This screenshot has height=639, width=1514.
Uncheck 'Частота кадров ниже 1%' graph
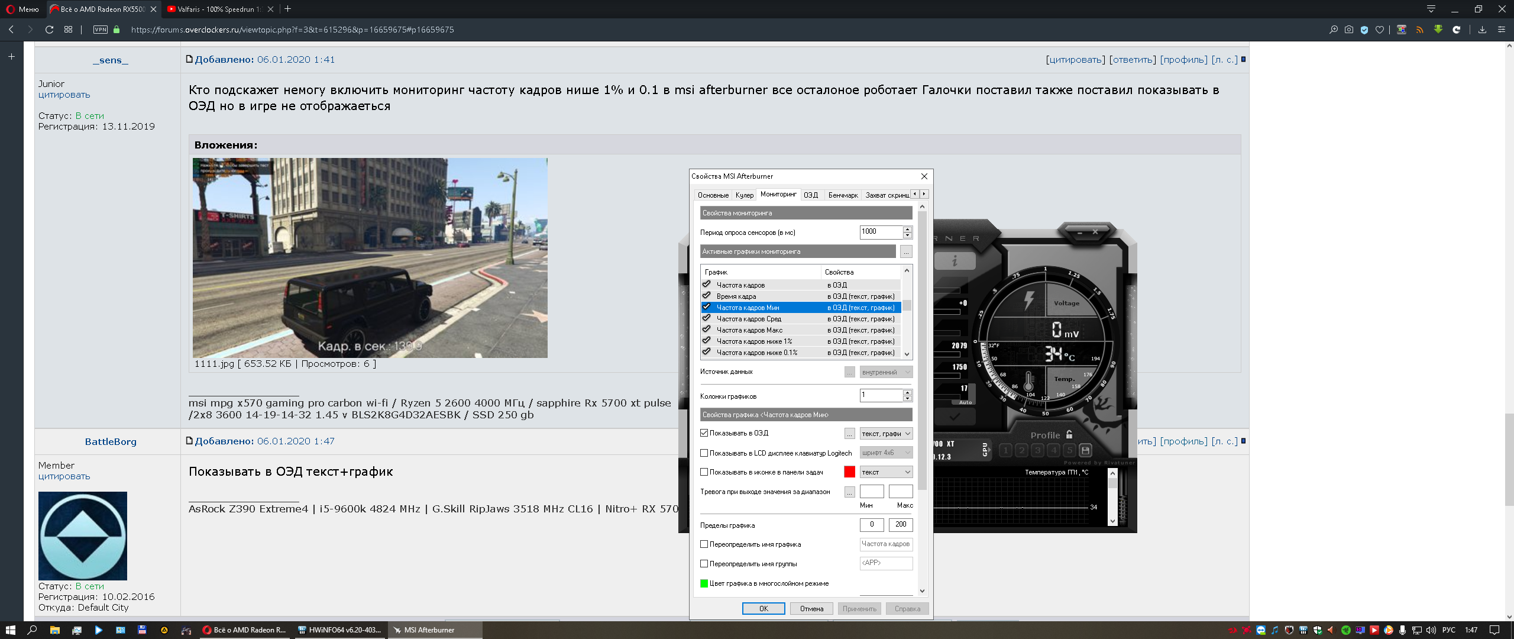click(x=706, y=341)
